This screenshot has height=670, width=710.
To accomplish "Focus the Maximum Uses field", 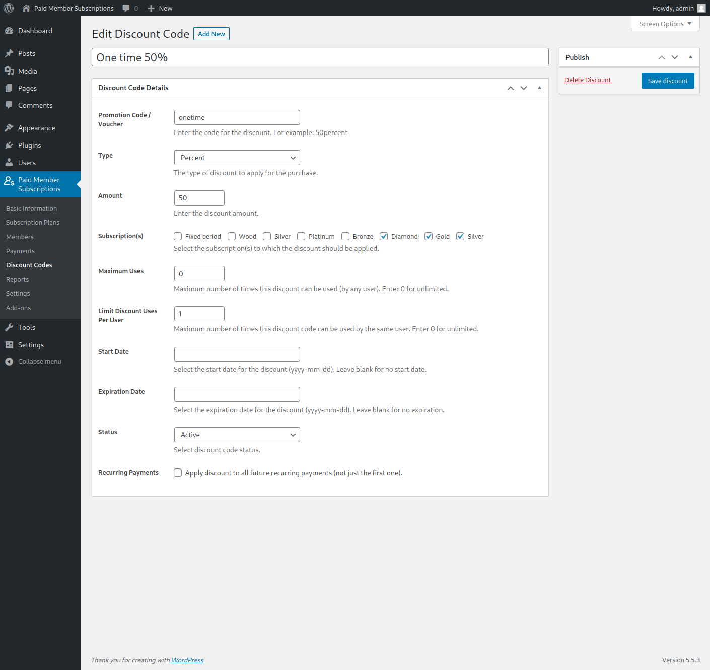I will pyautogui.click(x=199, y=274).
